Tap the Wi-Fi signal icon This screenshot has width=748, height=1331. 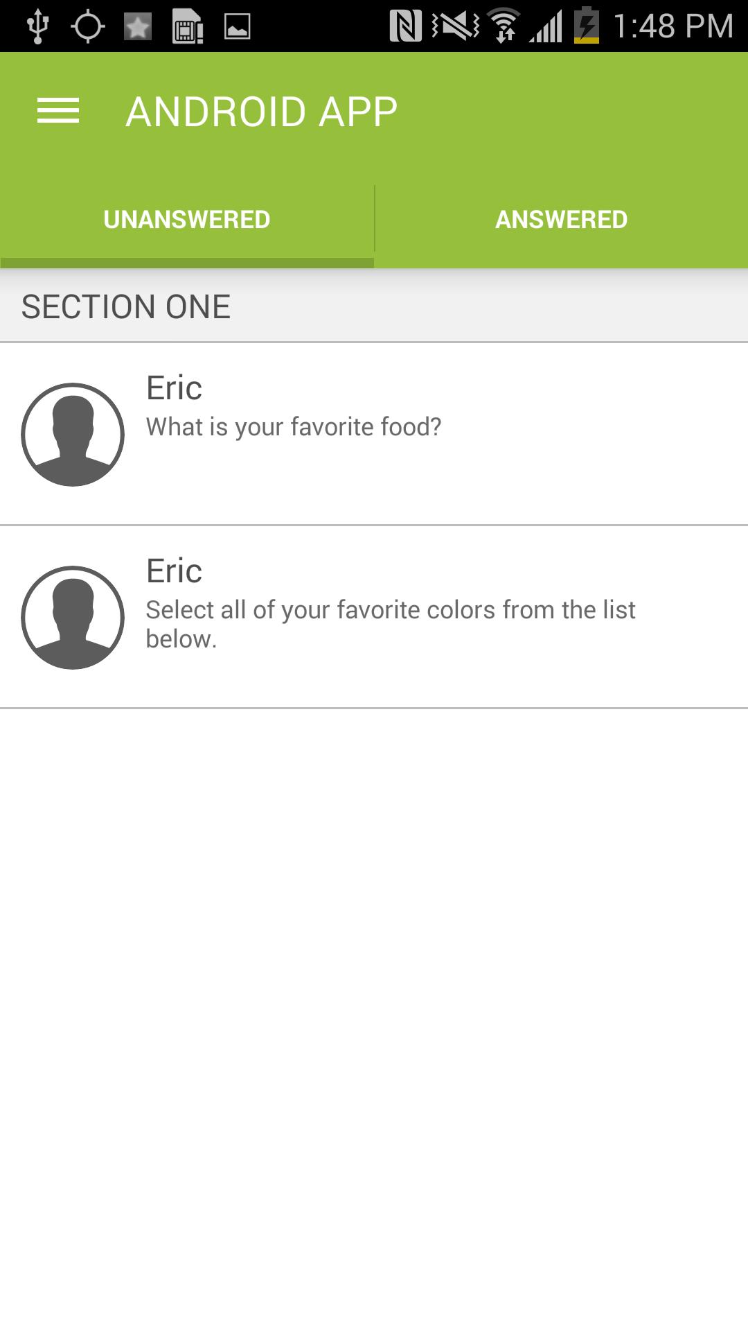pyautogui.click(x=504, y=26)
